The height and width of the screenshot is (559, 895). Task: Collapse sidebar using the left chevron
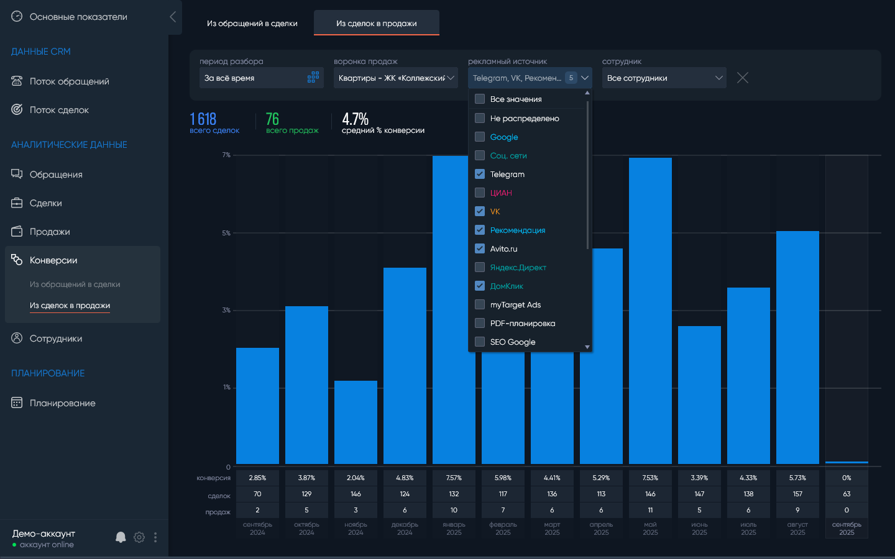click(x=173, y=17)
